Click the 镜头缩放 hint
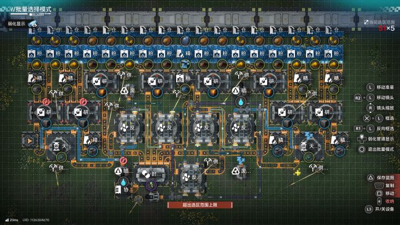 point(381,108)
